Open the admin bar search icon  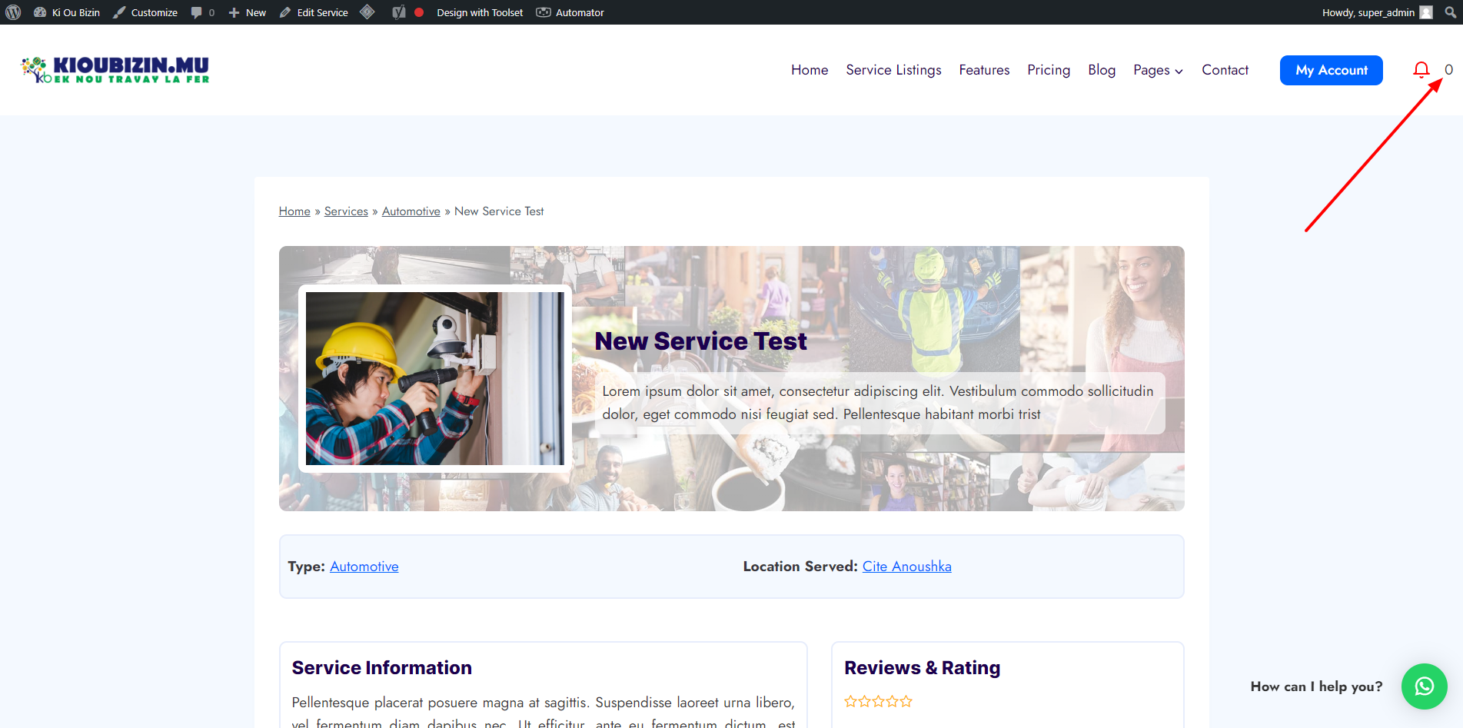click(x=1450, y=12)
